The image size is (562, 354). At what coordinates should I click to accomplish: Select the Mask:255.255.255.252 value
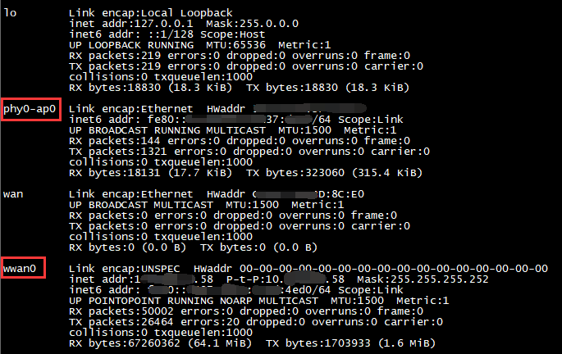click(x=423, y=279)
